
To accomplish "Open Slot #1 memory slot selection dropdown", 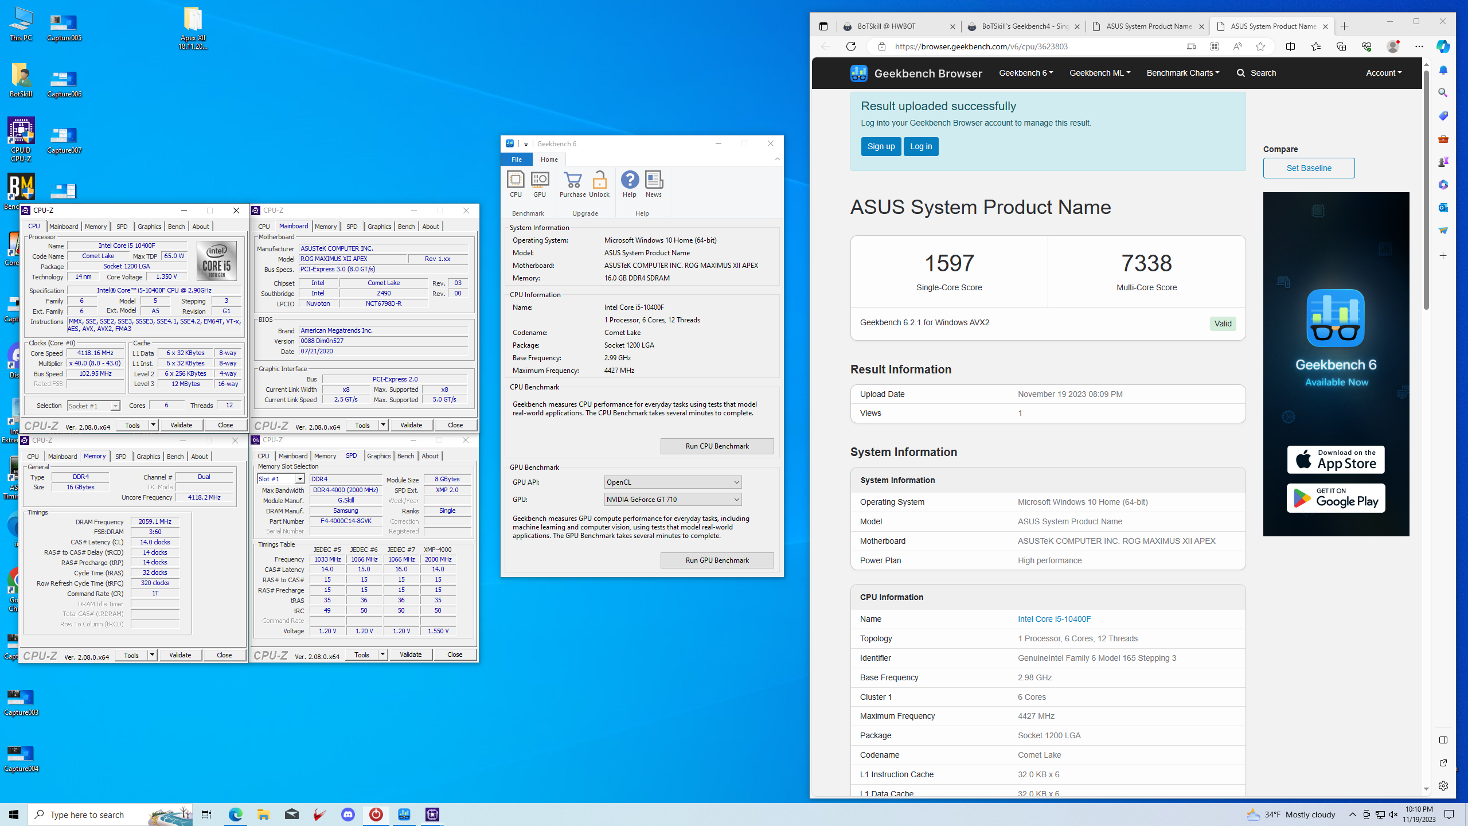I will pyautogui.click(x=281, y=479).
